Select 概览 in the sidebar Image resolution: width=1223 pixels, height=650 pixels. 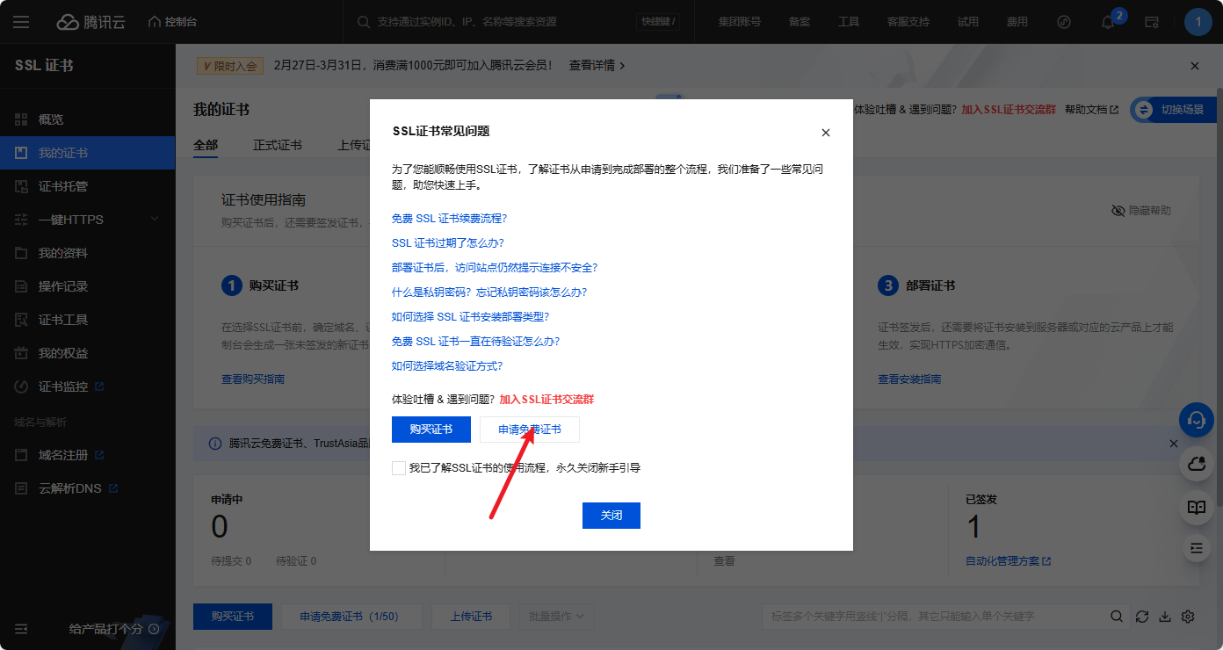[x=88, y=119]
